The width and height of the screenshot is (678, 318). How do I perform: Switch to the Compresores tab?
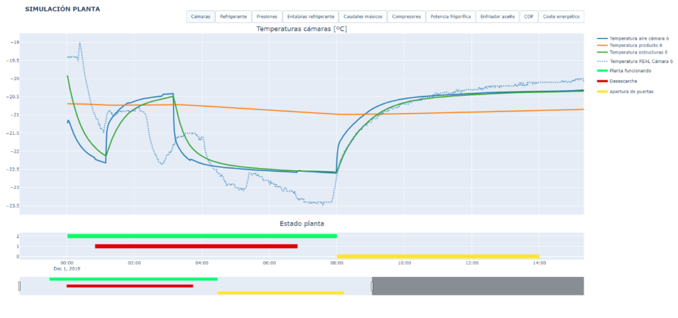tap(406, 17)
